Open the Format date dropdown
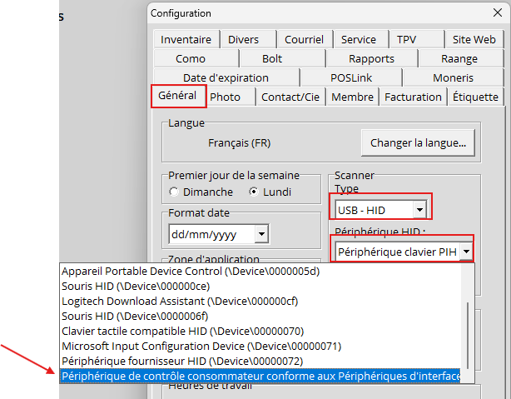The height and width of the screenshot is (399, 511). 261,234
